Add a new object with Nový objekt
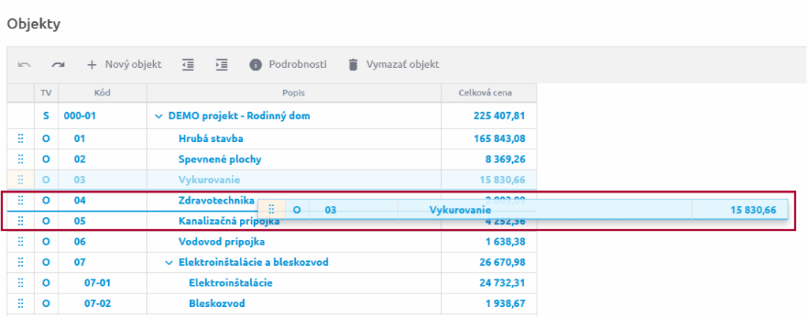This screenshot has width=808, height=318. pos(124,65)
